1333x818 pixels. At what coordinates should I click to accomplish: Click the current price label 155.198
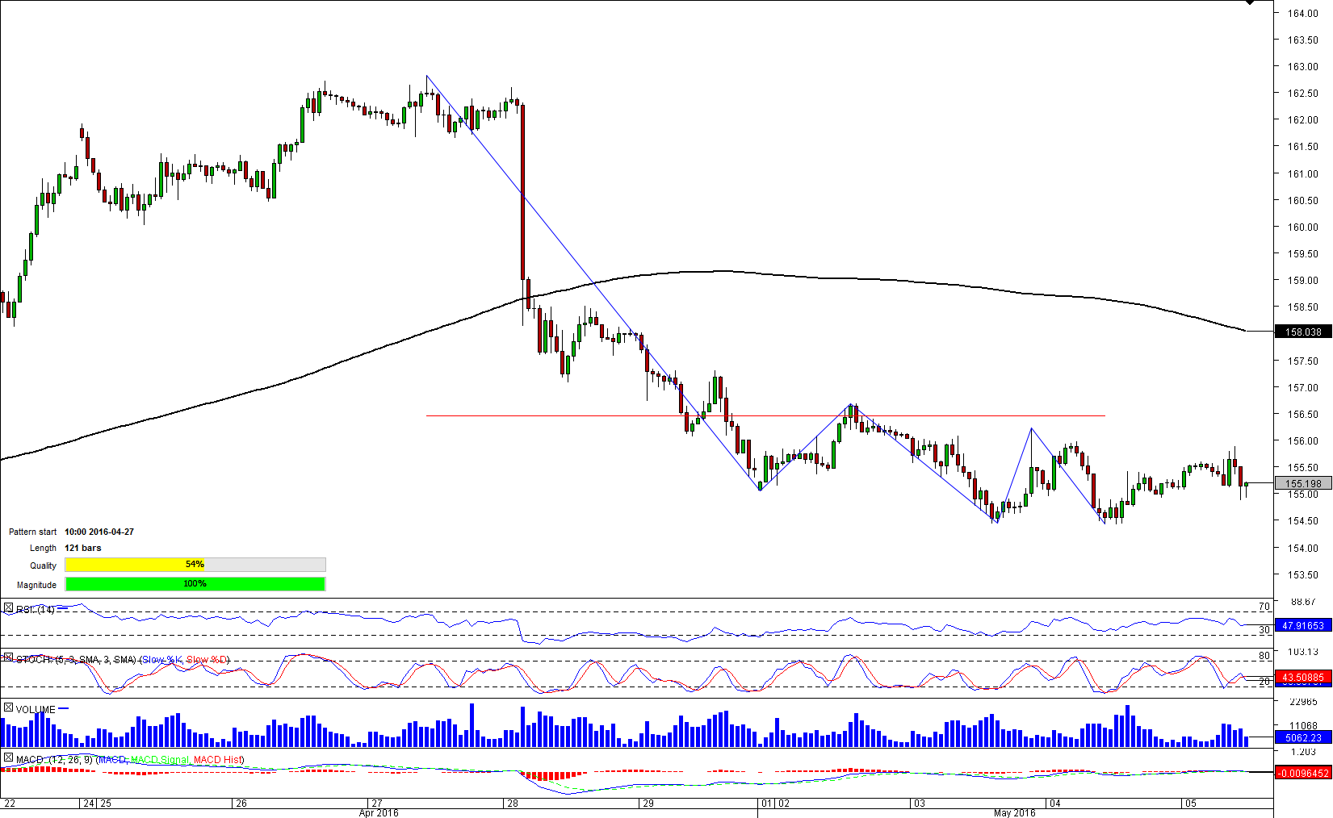(1303, 484)
